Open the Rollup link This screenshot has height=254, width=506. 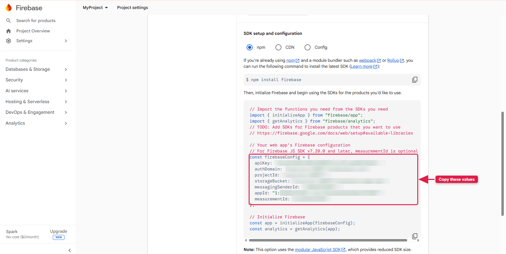click(393, 60)
